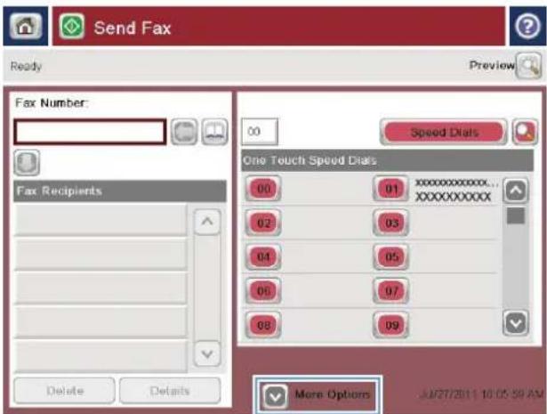Select one touch speed dial 05
Screen dimensions: 547x414
tap(390, 256)
